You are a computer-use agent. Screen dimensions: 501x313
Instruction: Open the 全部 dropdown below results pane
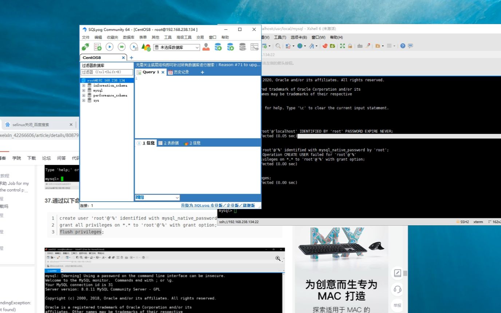157,197
